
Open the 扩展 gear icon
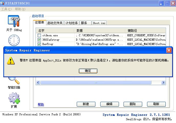pos(14,98)
